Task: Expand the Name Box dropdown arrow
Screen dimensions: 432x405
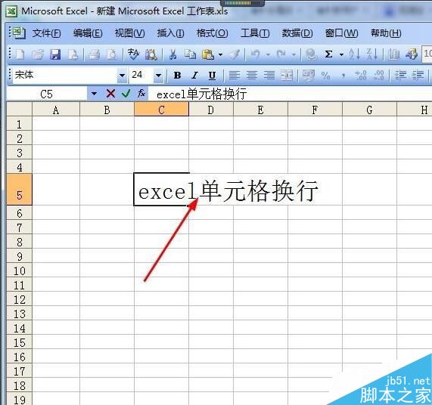Action: point(94,94)
